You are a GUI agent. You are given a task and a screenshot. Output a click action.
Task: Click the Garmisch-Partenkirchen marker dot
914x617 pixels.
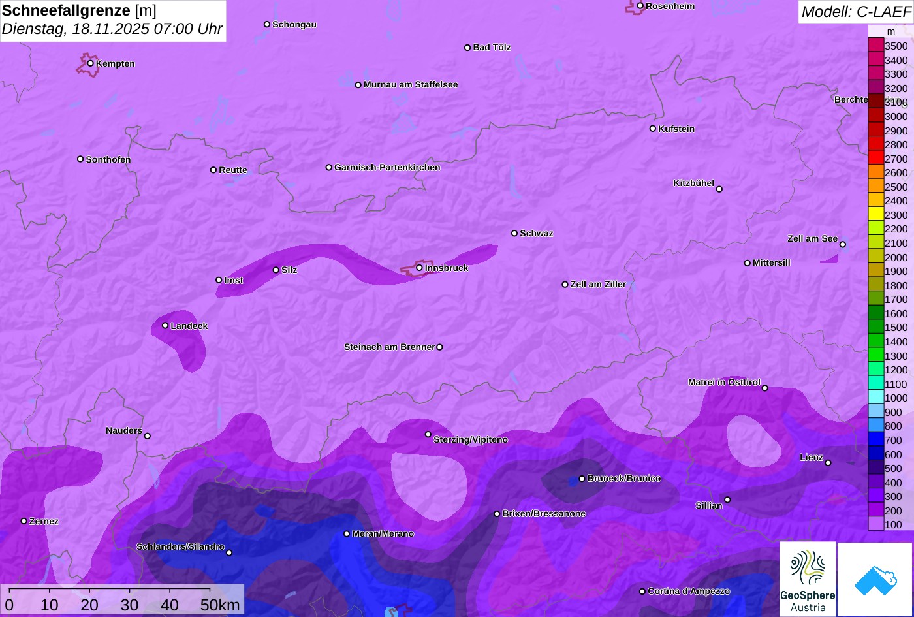(x=328, y=167)
